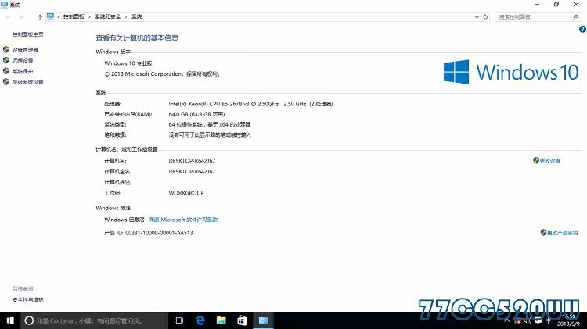Click the 64.0 GB installed memory value
The width and height of the screenshot is (587, 329).
click(x=196, y=114)
